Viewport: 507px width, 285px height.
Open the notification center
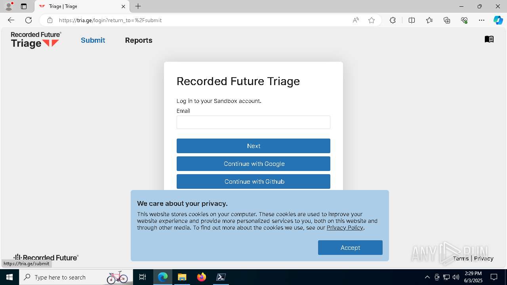494,277
